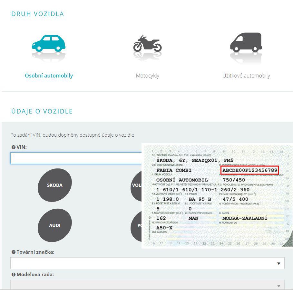Open help icon next to Tovární značka
Image resolution: width=293 pixels, height=290 pixels.
pyautogui.click(x=13, y=252)
